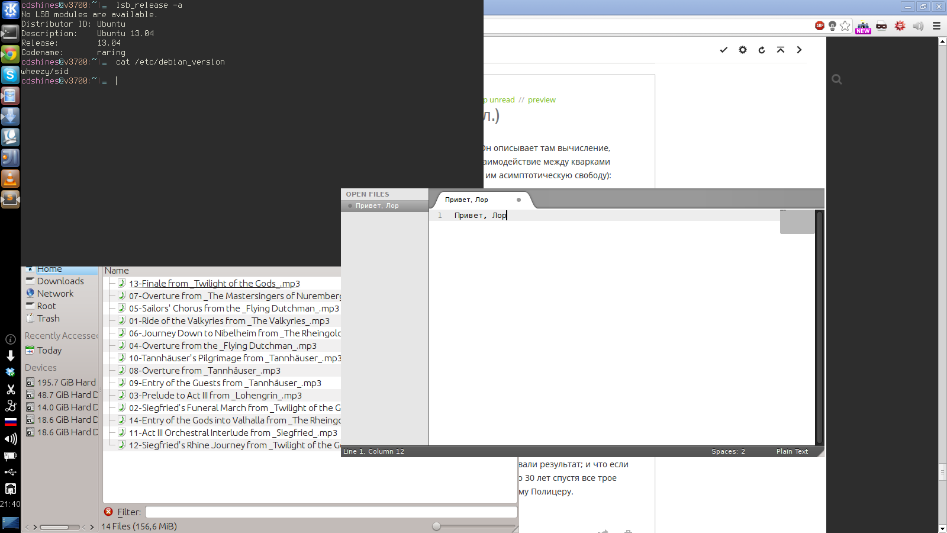This screenshot has width=947, height=533.
Task: Click the lightbulb icon in Chrome's address bar
Action: tap(832, 25)
